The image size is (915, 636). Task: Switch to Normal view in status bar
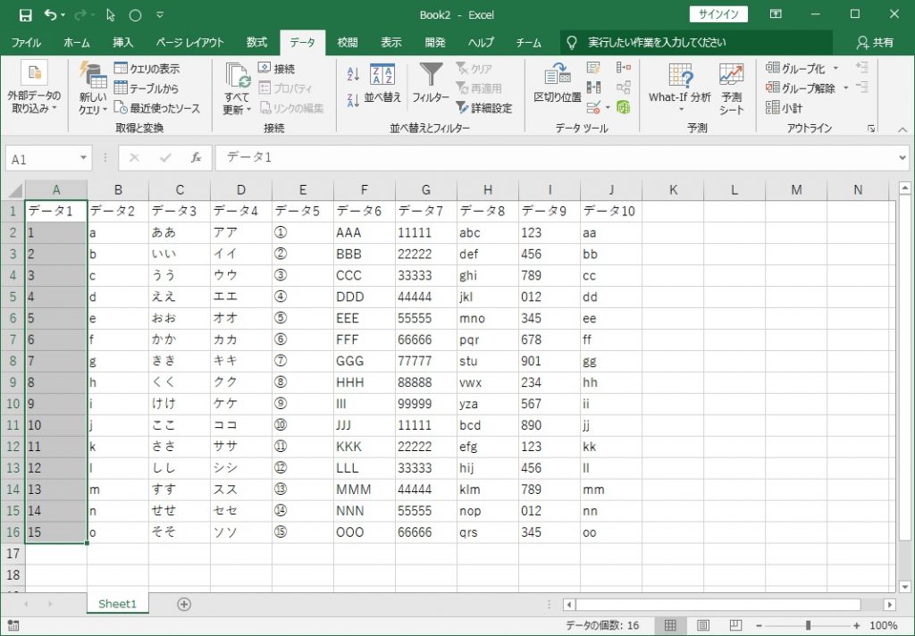(670, 625)
